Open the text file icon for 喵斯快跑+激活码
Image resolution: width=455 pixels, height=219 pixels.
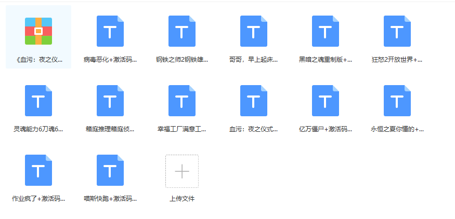[x=110, y=170]
